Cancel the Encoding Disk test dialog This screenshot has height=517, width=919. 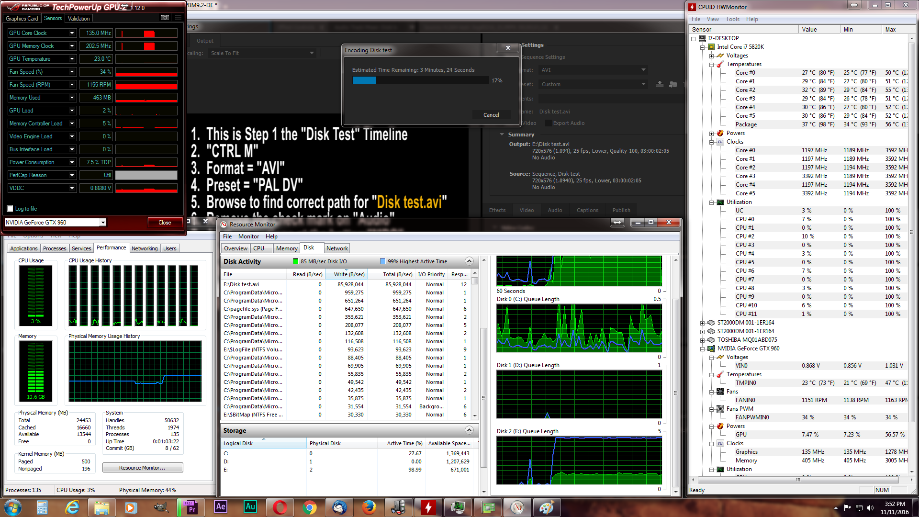coord(491,115)
